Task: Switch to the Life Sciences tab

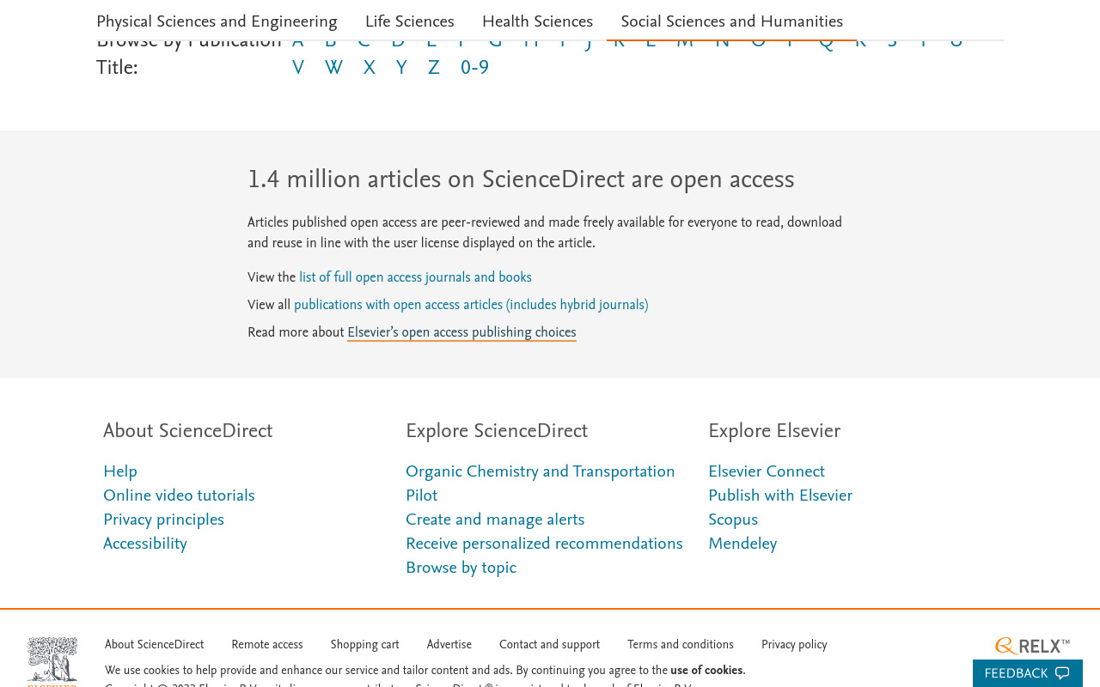Action: 409,21
